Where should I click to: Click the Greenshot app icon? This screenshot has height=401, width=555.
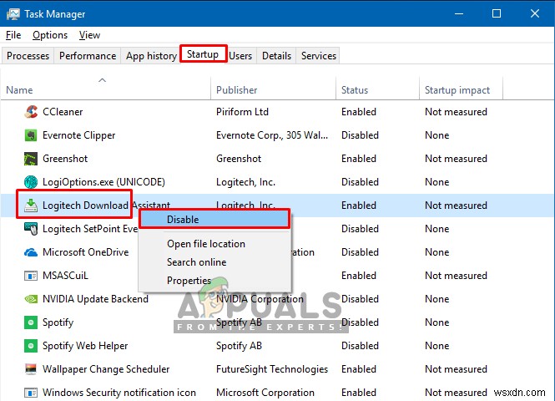[x=31, y=159]
